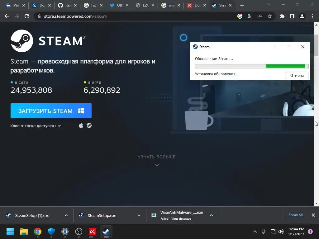Click the УЗНАТЬ БОЛЬШЕ link
The image size is (319, 239).
157,157
